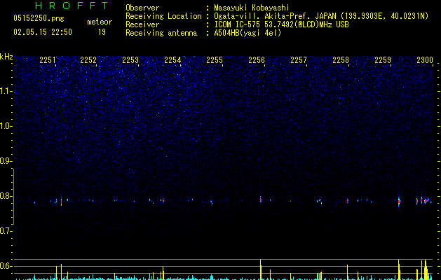Click the Receiving Location label
Screen dimensions: 441x280
163,16
